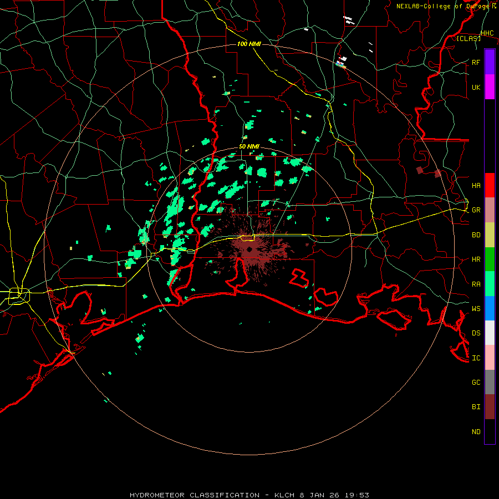Click the DS legend label
The image size is (499, 499).
pyautogui.click(x=476, y=333)
